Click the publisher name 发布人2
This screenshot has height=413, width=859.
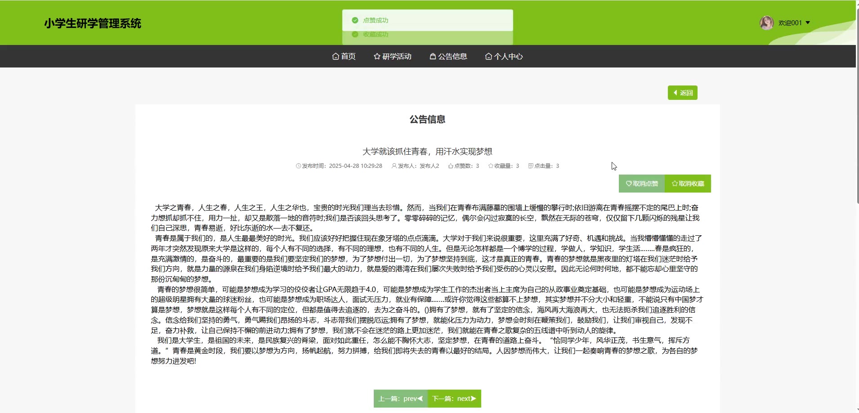tap(429, 166)
